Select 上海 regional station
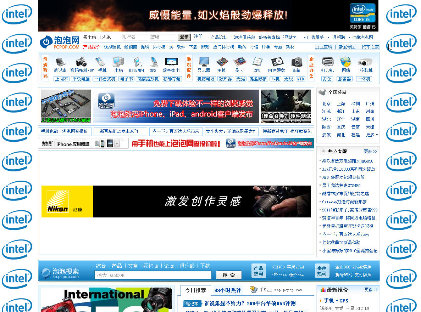 (x=341, y=104)
